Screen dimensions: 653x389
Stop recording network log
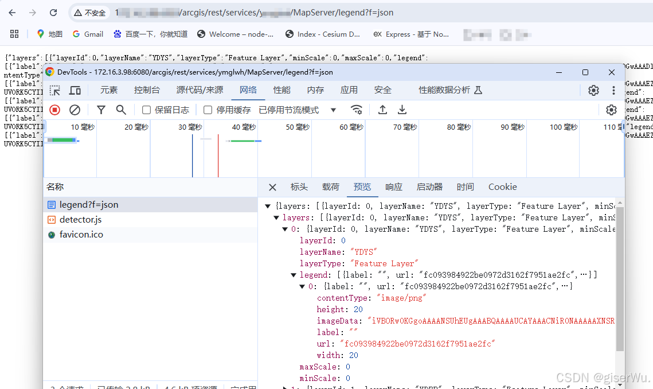click(54, 110)
